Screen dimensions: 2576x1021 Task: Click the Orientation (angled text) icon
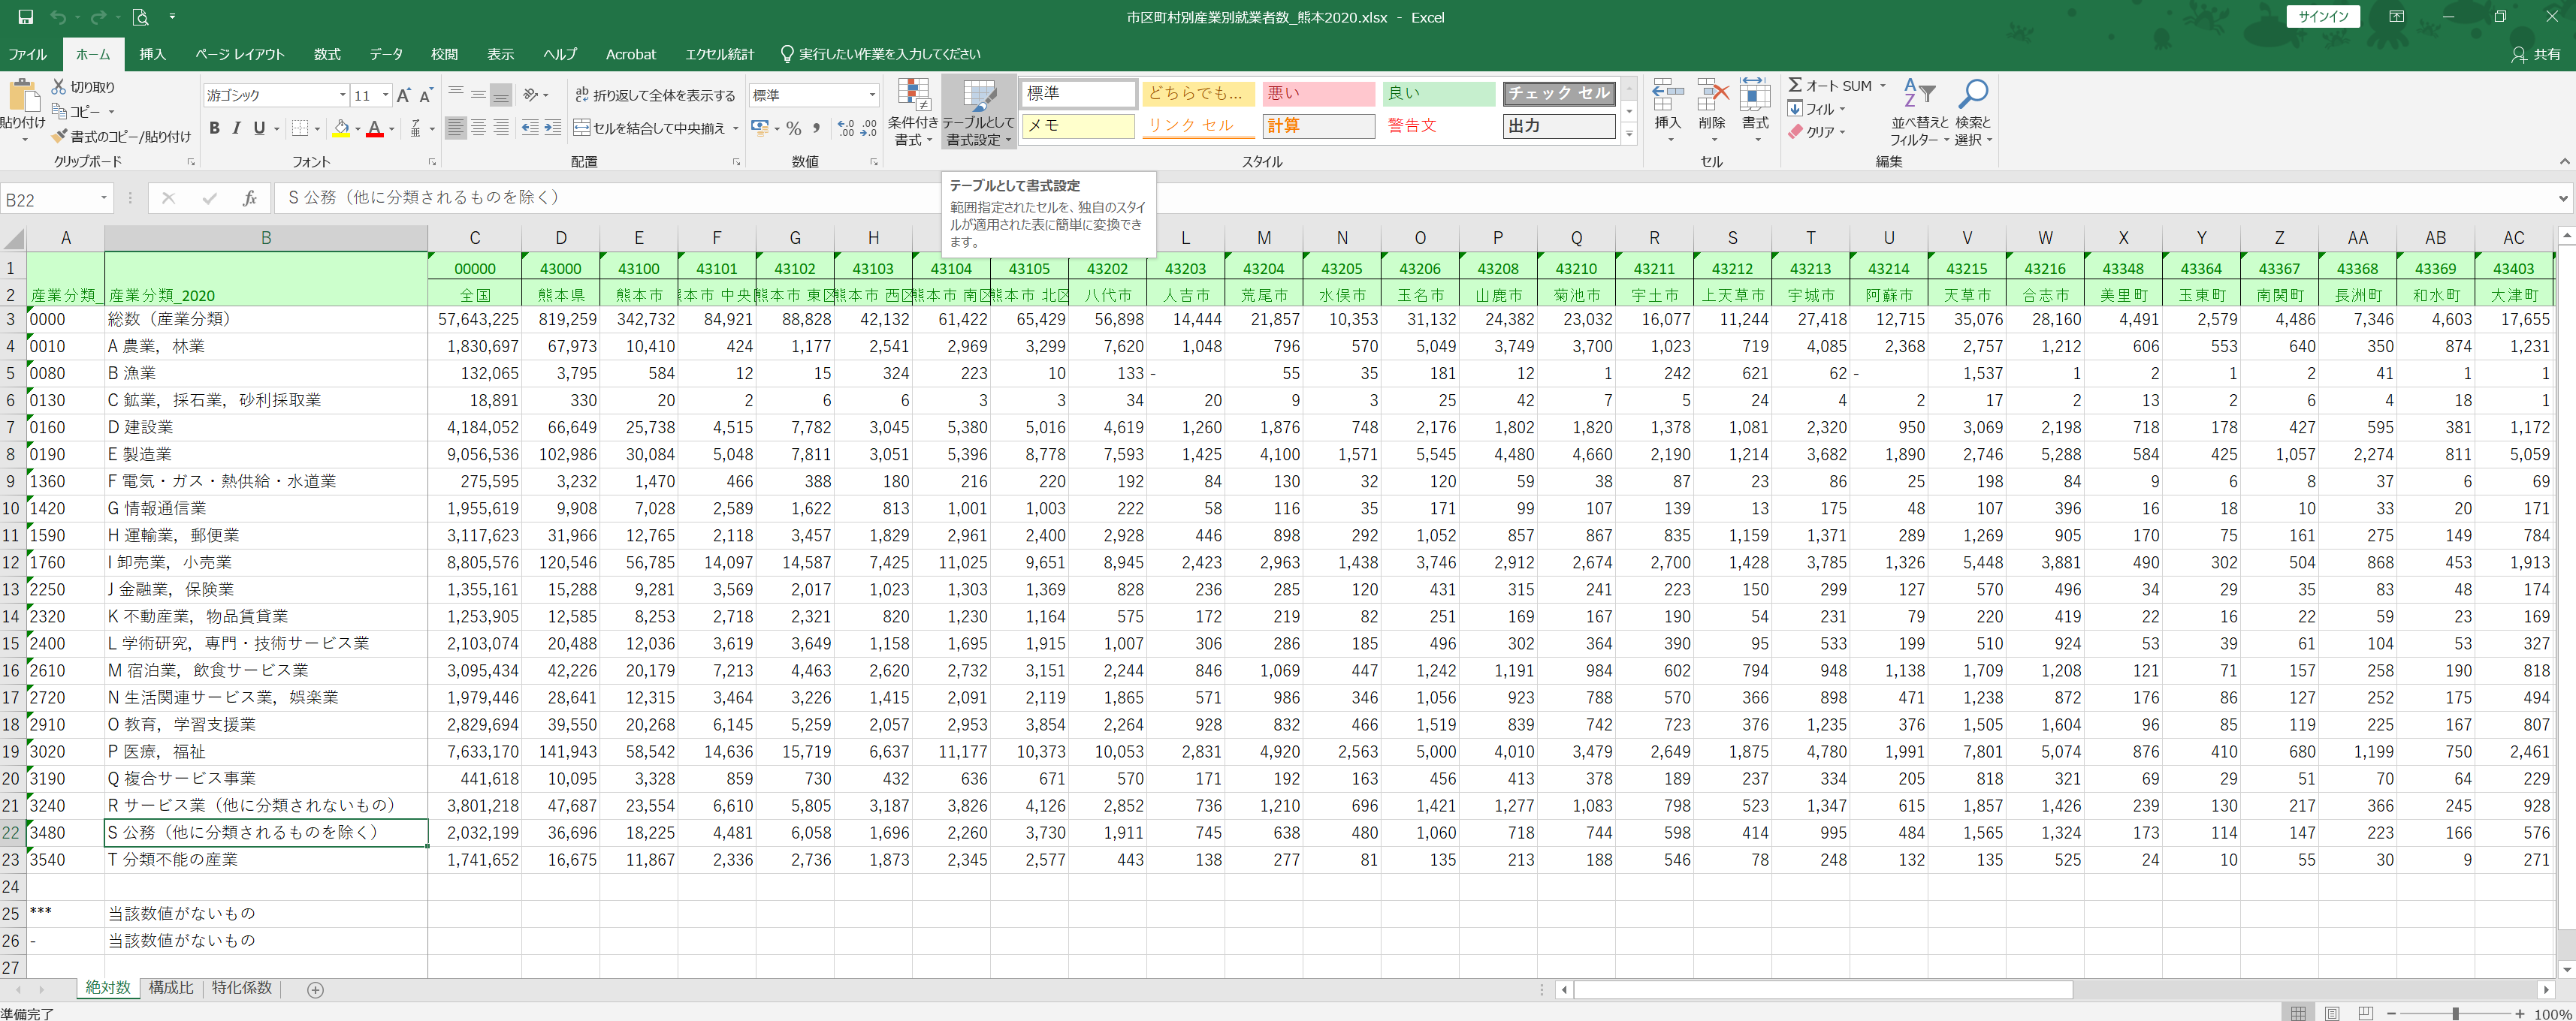pos(532,95)
